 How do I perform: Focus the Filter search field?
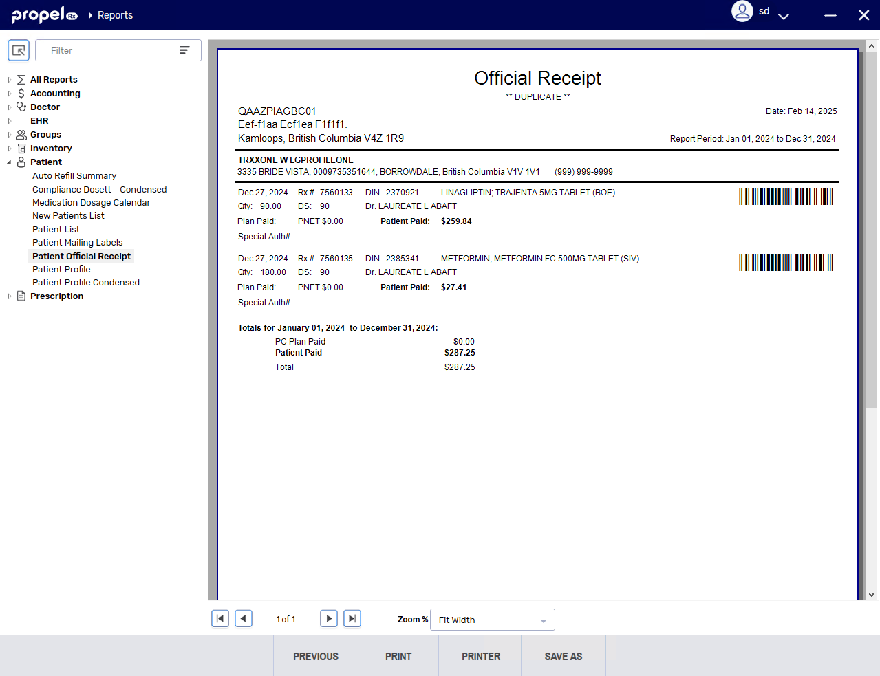(118, 50)
